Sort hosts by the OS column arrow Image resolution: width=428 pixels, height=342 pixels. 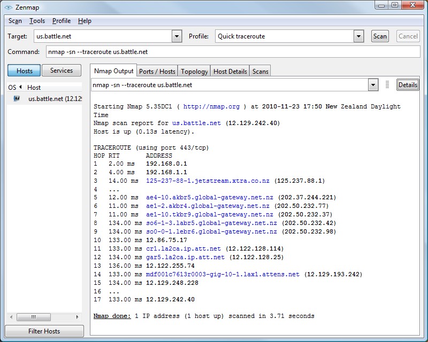click(x=20, y=87)
